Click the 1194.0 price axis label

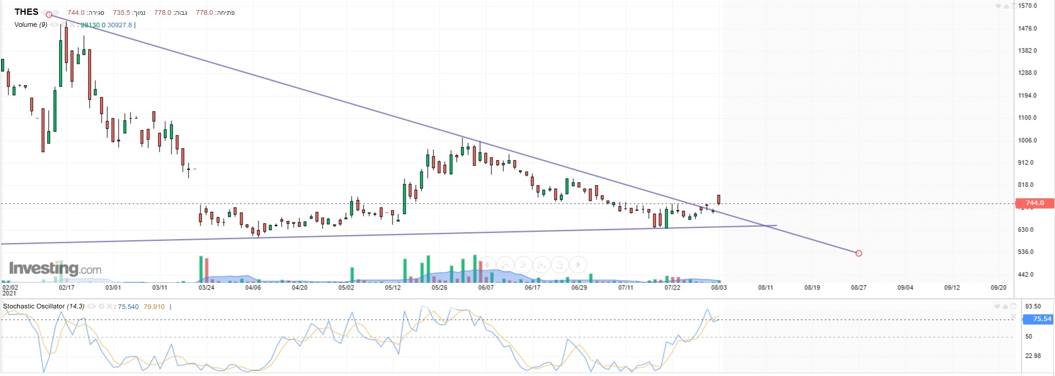tap(1028, 95)
